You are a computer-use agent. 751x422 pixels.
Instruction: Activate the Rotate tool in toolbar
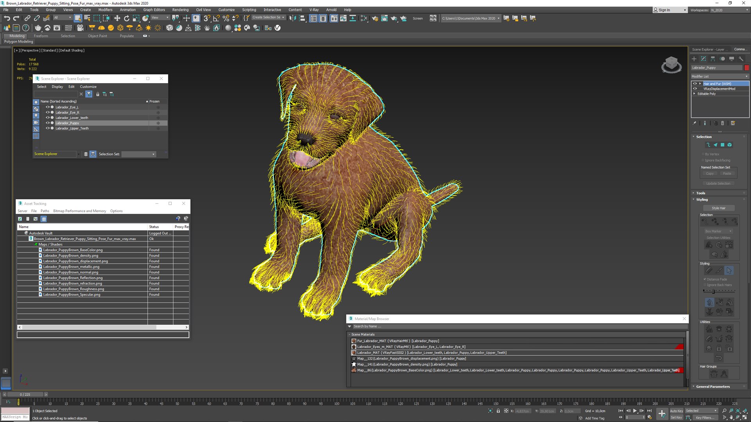click(126, 18)
